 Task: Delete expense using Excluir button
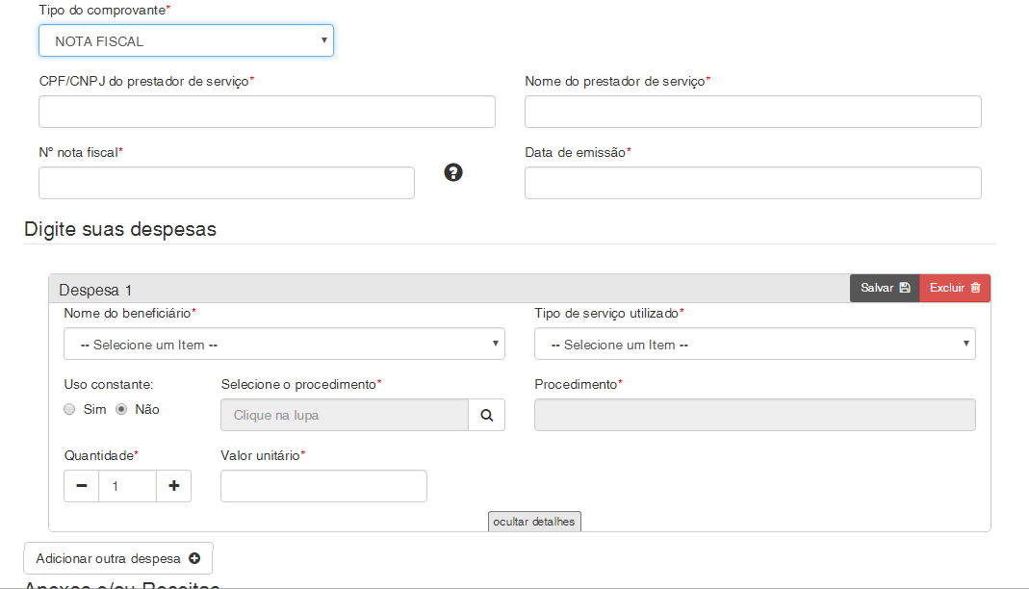(x=955, y=288)
